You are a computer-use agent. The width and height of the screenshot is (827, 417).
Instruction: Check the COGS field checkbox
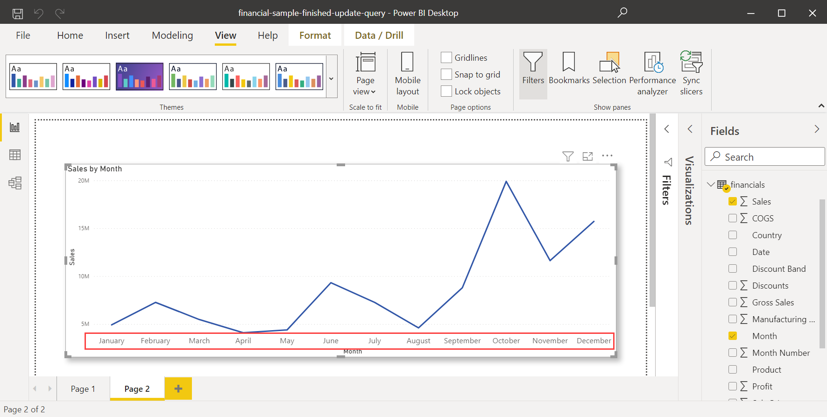coord(733,218)
